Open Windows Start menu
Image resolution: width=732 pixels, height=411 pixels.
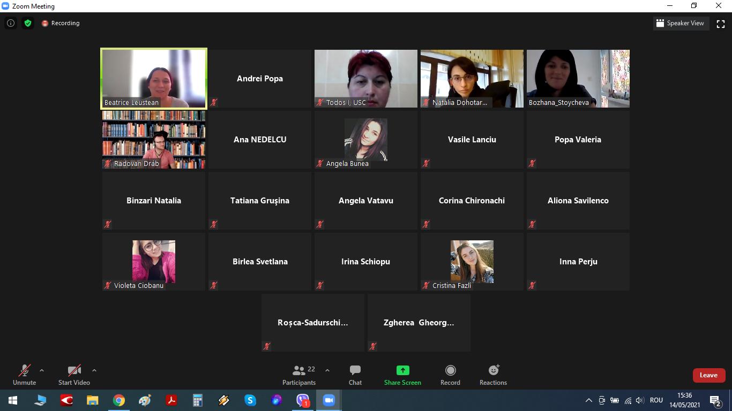click(13, 400)
